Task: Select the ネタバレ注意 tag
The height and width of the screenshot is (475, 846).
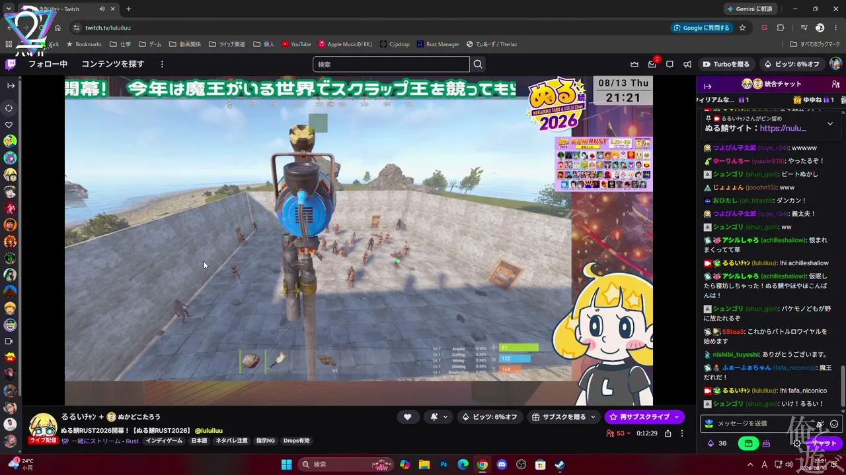Action: tap(232, 441)
